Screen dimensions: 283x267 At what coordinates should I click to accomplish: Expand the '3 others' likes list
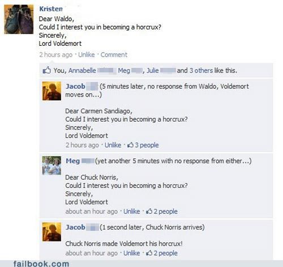(201, 71)
